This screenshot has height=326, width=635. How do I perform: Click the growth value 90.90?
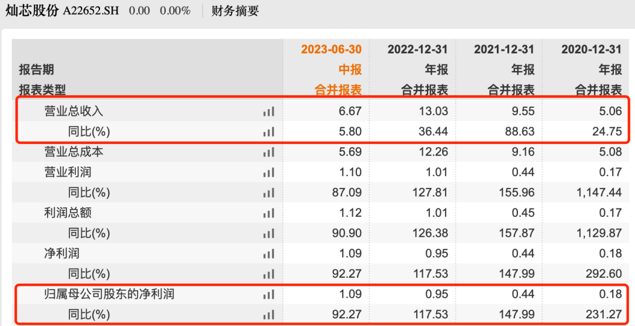click(x=347, y=233)
